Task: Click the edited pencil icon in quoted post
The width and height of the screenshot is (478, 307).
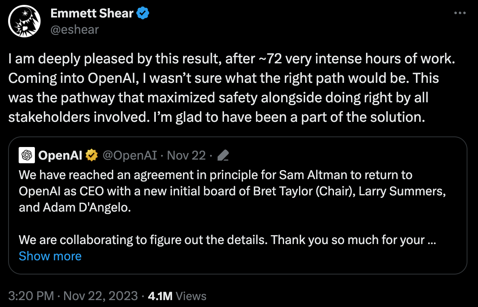Action: [x=223, y=155]
